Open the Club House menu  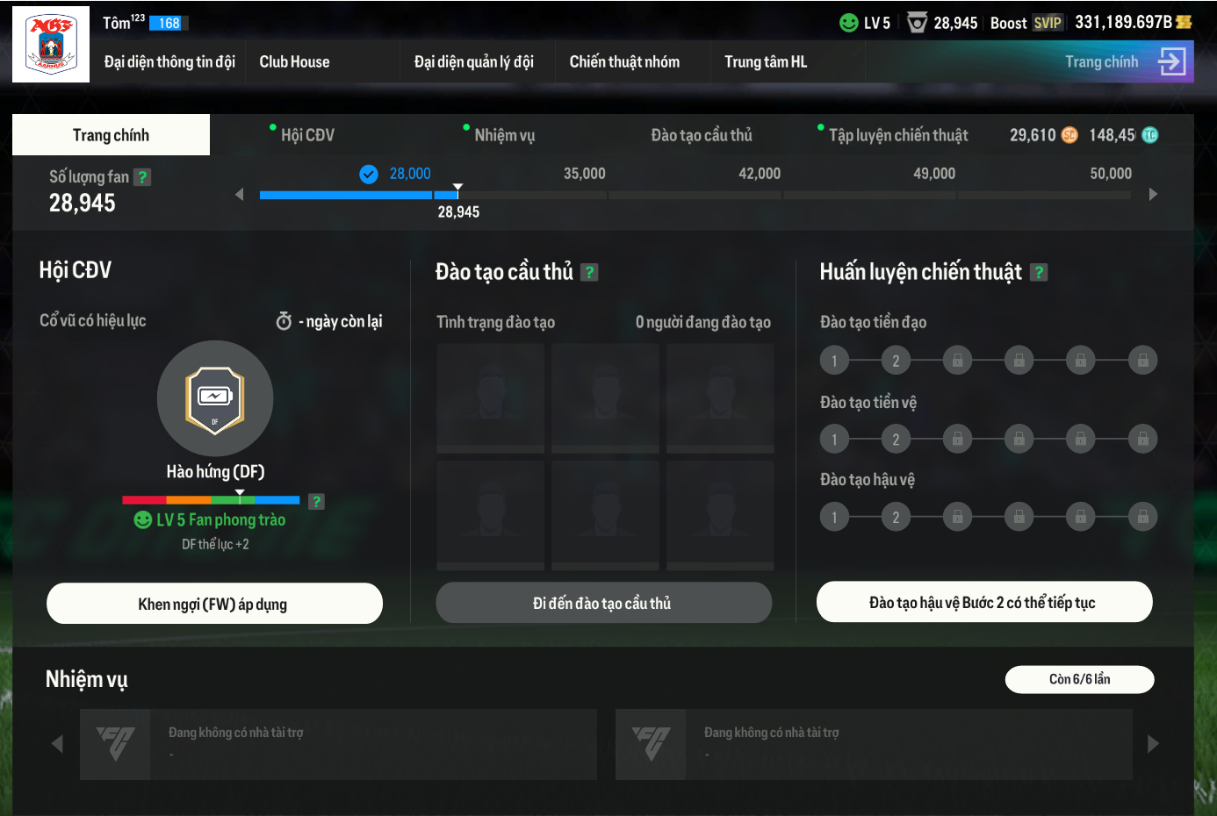pos(294,61)
